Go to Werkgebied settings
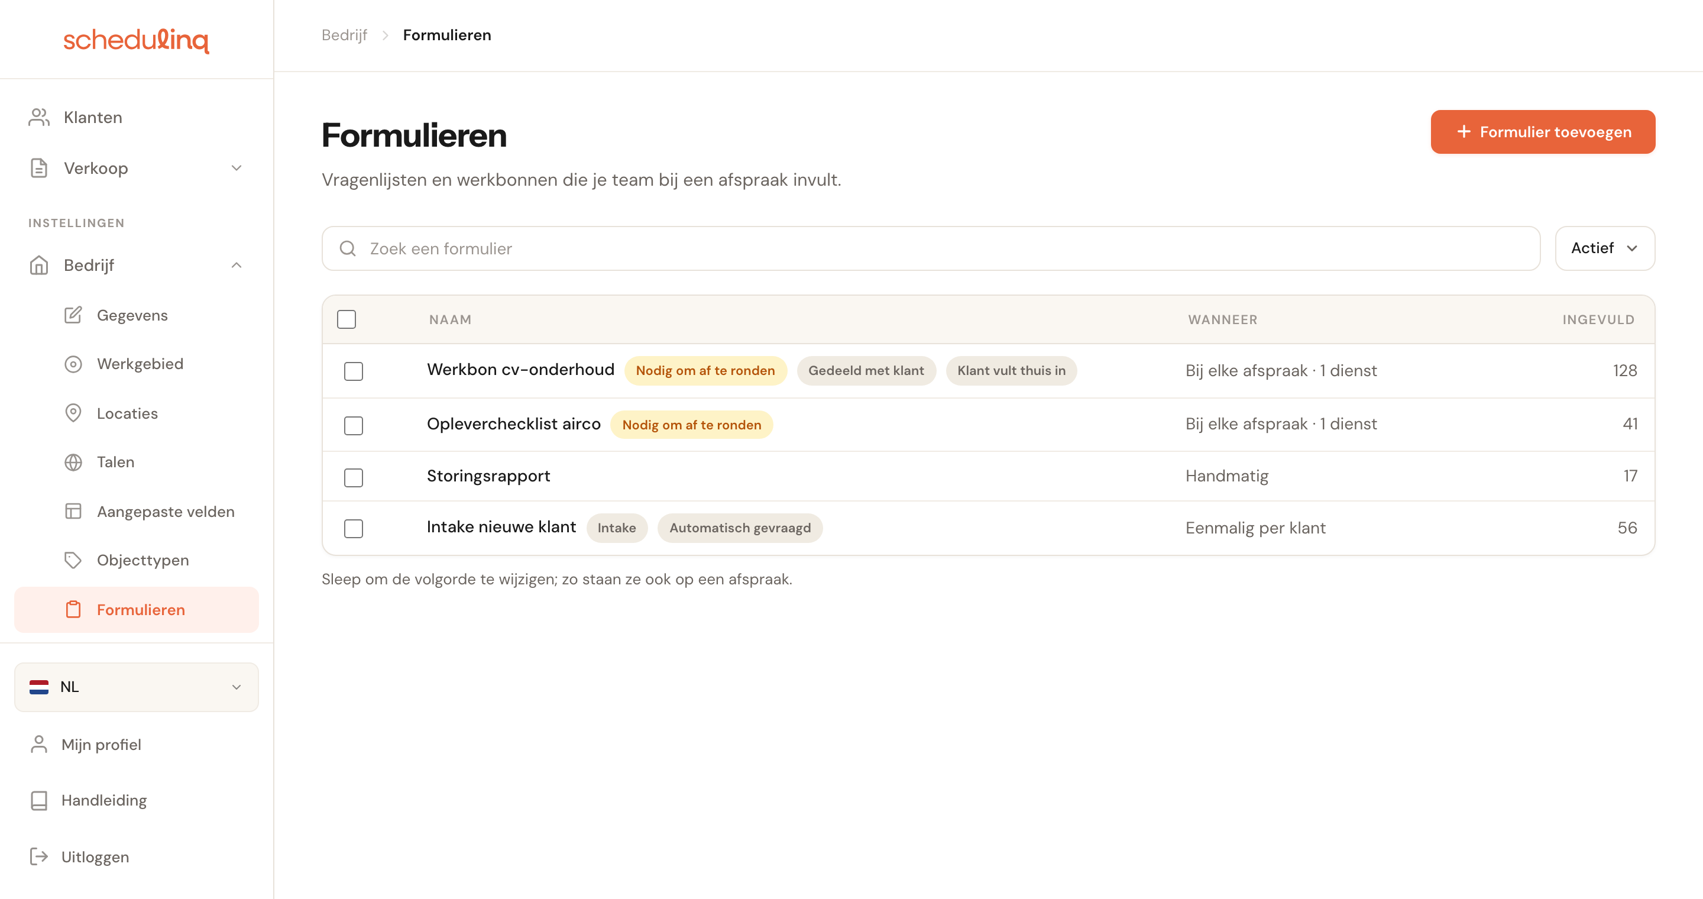 click(x=136, y=364)
